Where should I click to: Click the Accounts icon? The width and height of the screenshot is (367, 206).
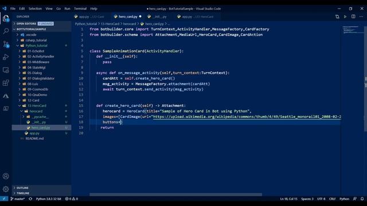pyautogui.click(x=6, y=176)
